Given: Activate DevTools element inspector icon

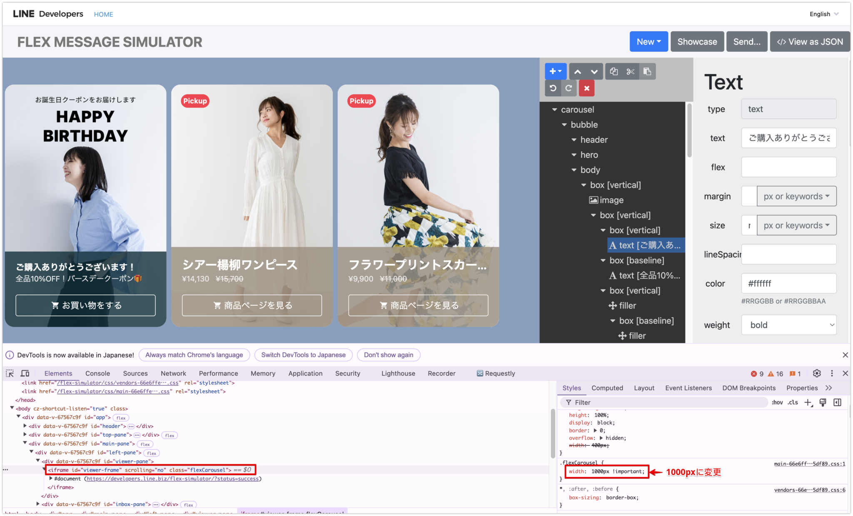Looking at the screenshot, I should (9, 373).
